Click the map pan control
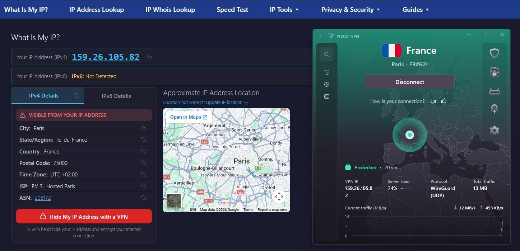Image resolution: width=520 pixels, height=251 pixels. 279,196
